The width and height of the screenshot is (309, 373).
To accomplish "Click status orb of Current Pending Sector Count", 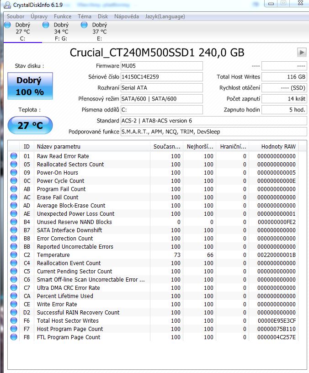I will pos(14,271).
